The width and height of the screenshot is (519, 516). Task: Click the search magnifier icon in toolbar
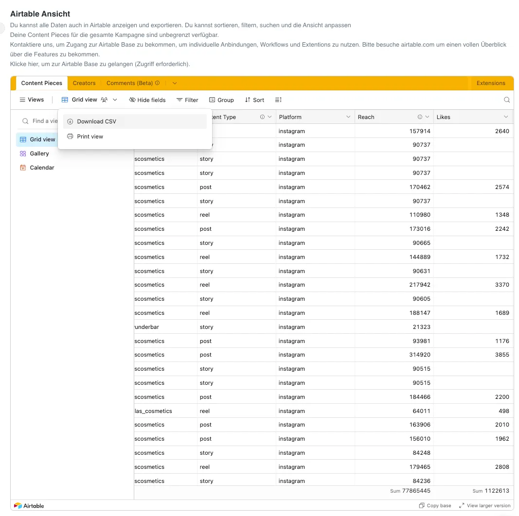(x=506, y=100)
